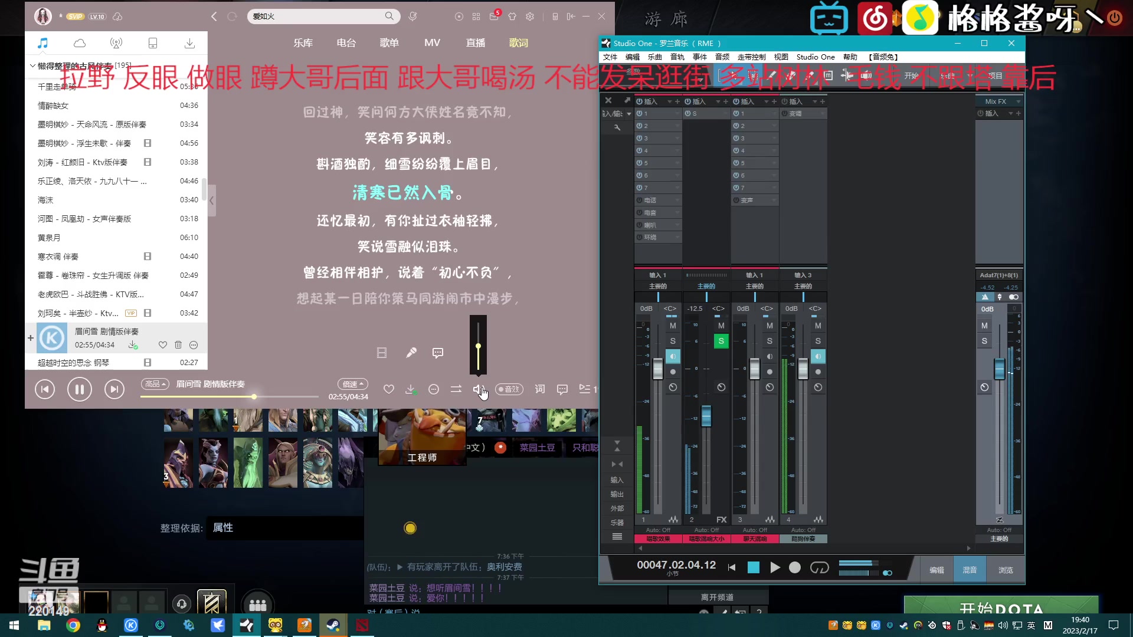Viewport: 1133px width, 637px height.
Task: Open Google Chrome from the taskbar
Action: tap(73, 625)
